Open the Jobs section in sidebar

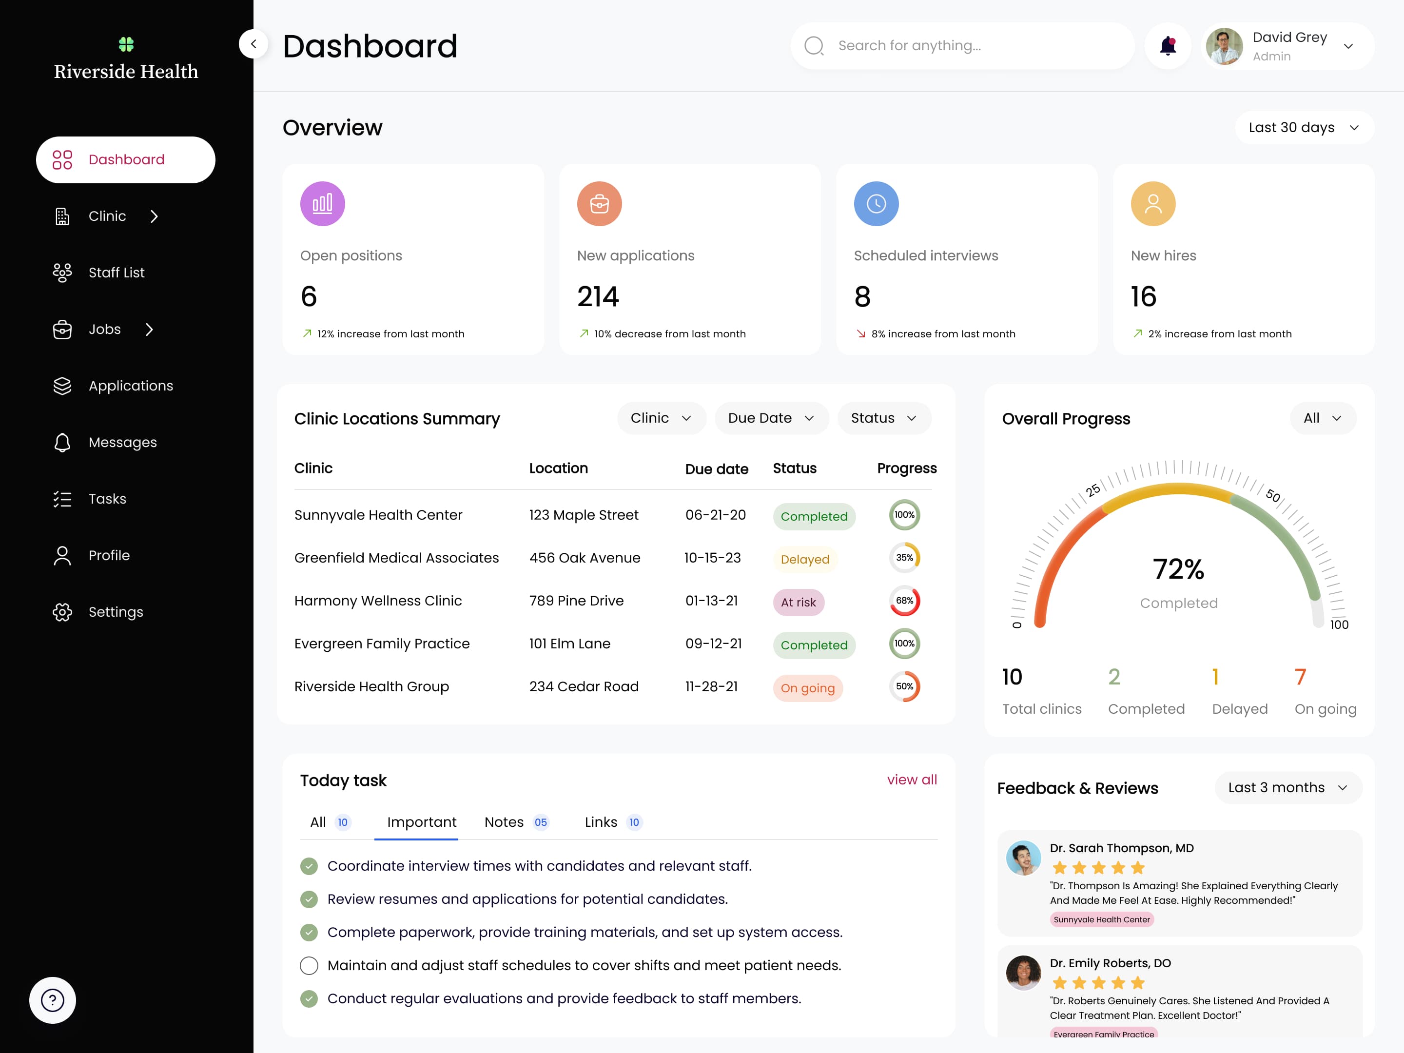pos(105,329)
